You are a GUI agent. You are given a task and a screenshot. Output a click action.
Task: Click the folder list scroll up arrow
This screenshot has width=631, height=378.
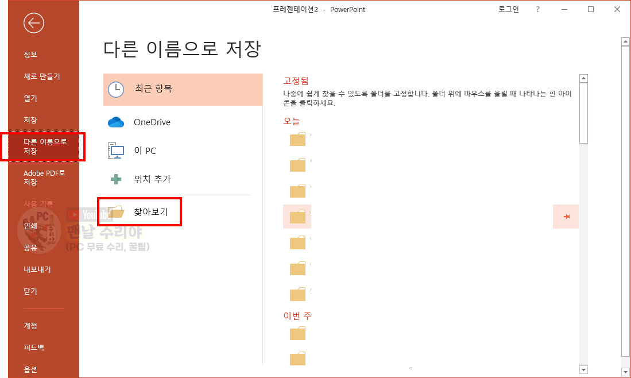pyautogui.click(x=583, y=79)
